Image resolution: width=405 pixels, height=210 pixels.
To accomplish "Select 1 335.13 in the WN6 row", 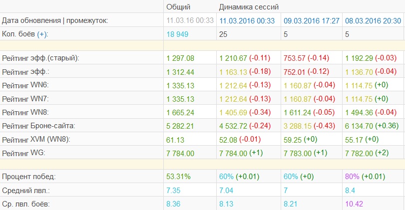I will pos(180,86).
